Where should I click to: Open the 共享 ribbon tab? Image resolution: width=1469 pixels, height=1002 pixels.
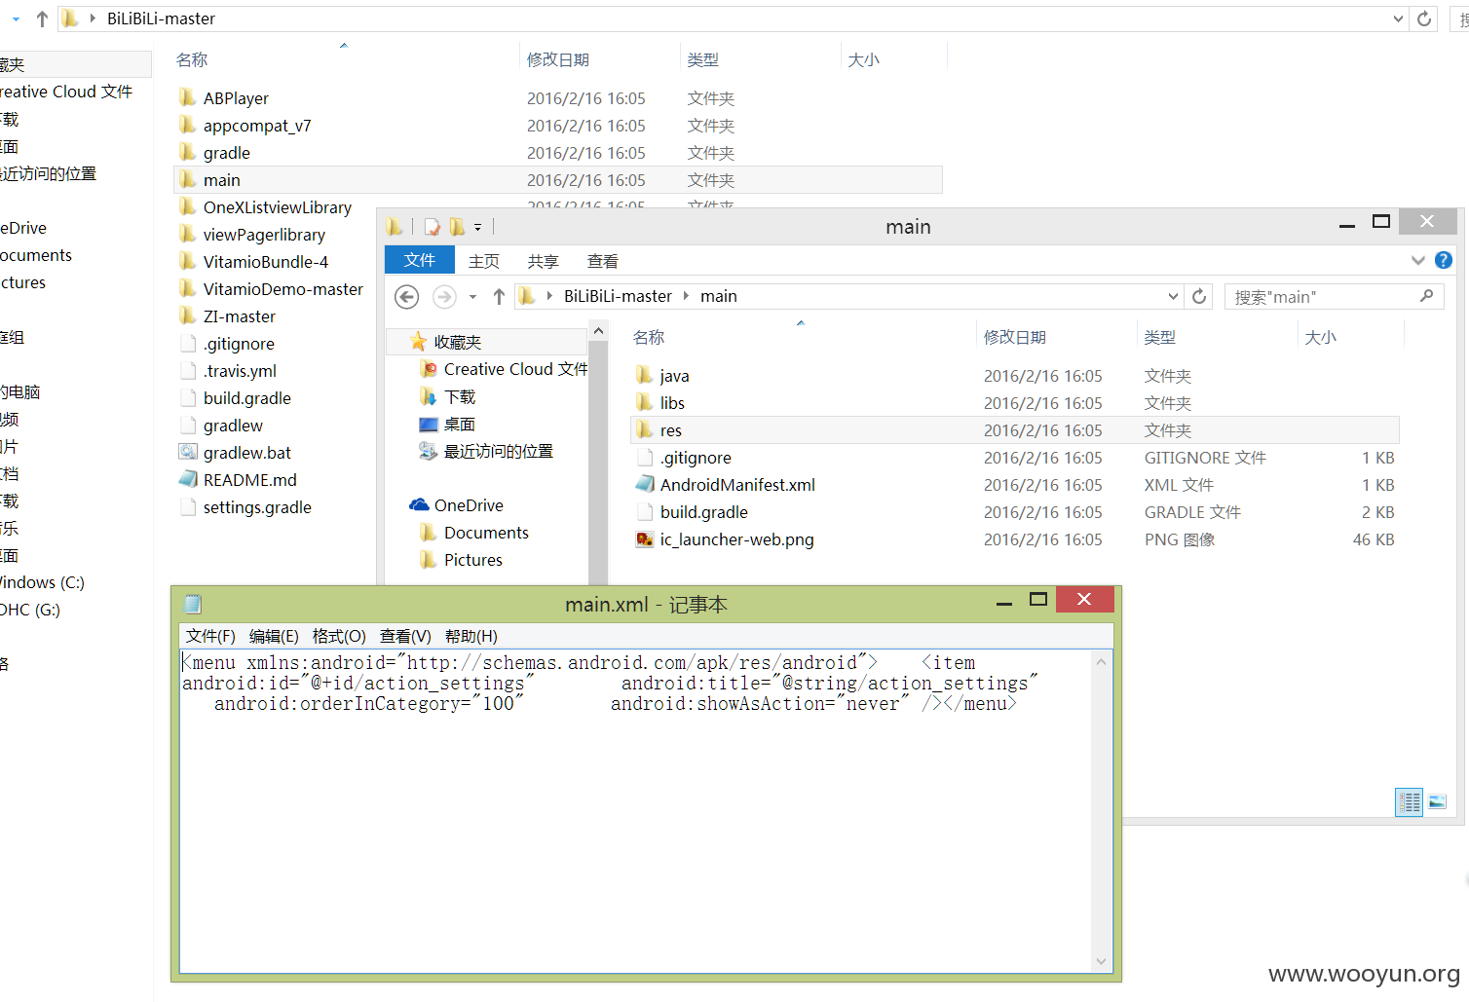tap(544, 261)
